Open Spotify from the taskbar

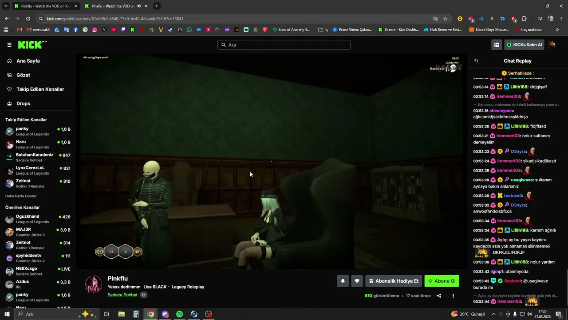coord(179,314)
